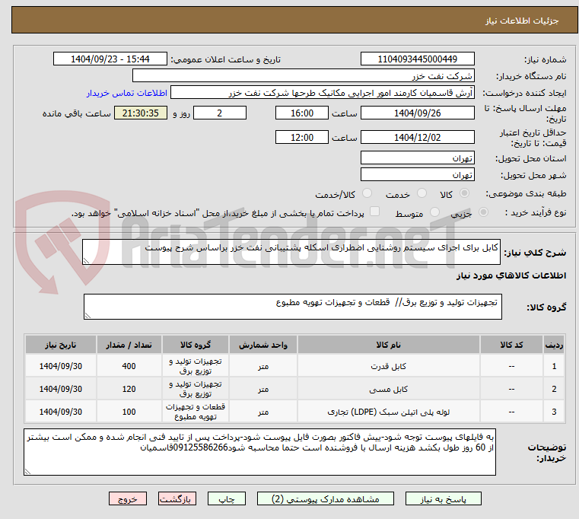This screenshot has width=579, height=519.
Task: Click the 16:00 deadline time field
Action: pos(302,113)
